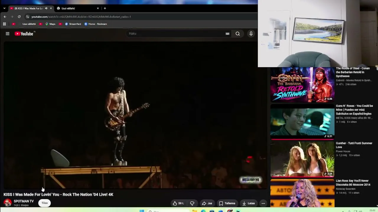Open site information icon in address bar

[27, 17]
